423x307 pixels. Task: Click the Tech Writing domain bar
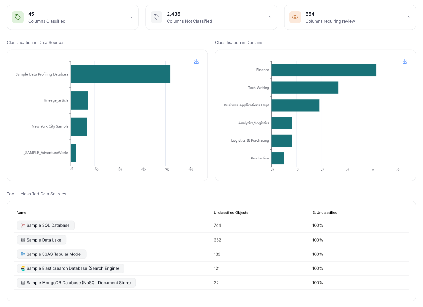pyautogui.click(x=305, y=88)
